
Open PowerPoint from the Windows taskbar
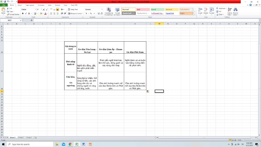pos(90,144)
